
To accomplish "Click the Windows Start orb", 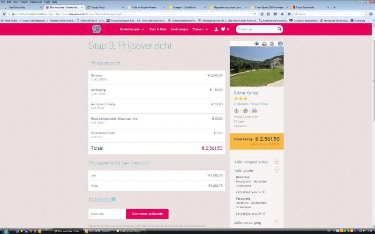I will click(5, 231).
